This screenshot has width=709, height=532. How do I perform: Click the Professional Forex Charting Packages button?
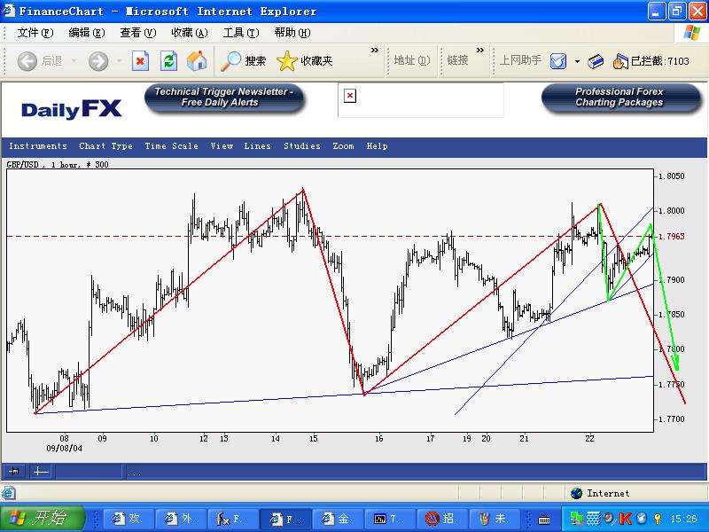pos(619,98)
